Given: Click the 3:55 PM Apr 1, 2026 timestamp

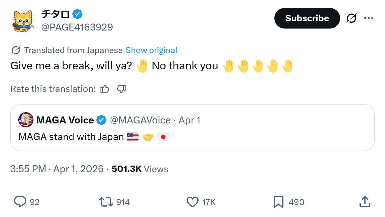Looking at the screenshot, I should tap(57, 169).
